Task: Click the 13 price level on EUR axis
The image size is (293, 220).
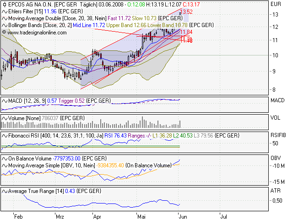Action: (x=275, y=15)
